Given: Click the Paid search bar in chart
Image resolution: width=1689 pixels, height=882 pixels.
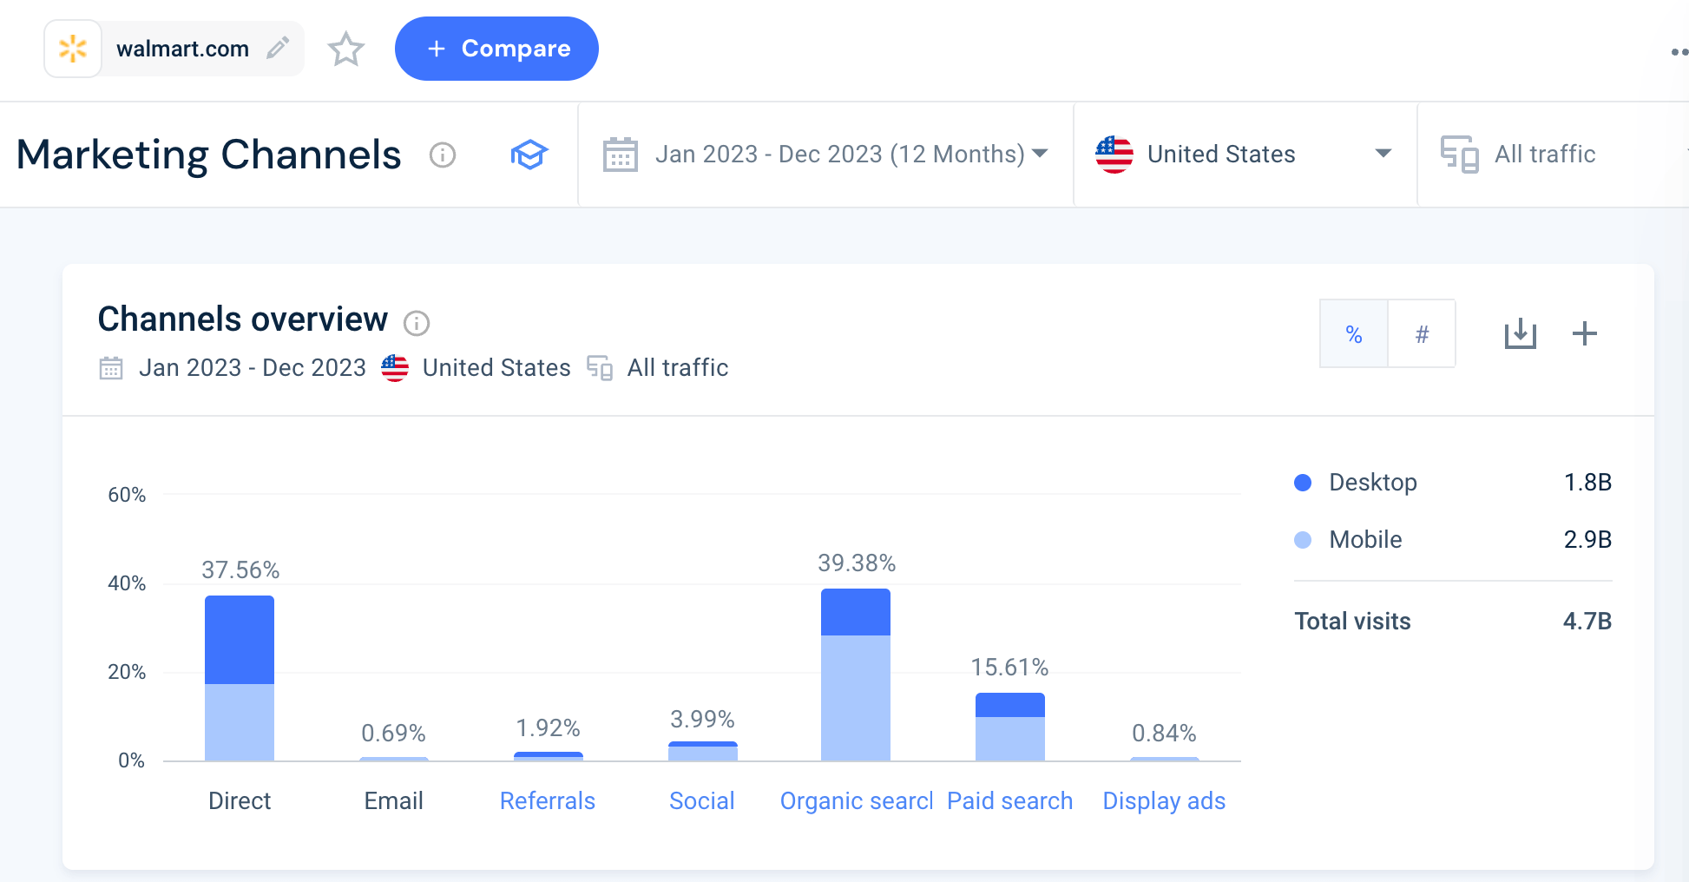Looking at the screenshot, I should point(1010,727).
